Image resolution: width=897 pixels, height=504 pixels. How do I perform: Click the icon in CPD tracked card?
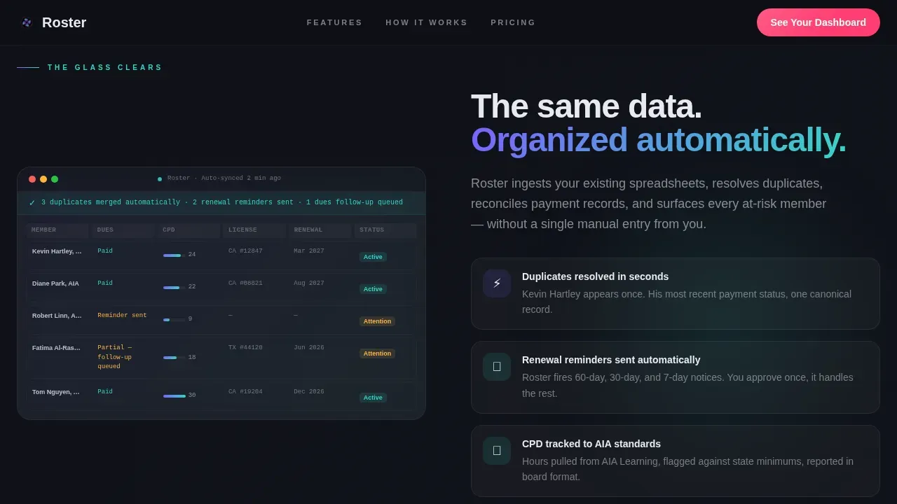[497, 451]
